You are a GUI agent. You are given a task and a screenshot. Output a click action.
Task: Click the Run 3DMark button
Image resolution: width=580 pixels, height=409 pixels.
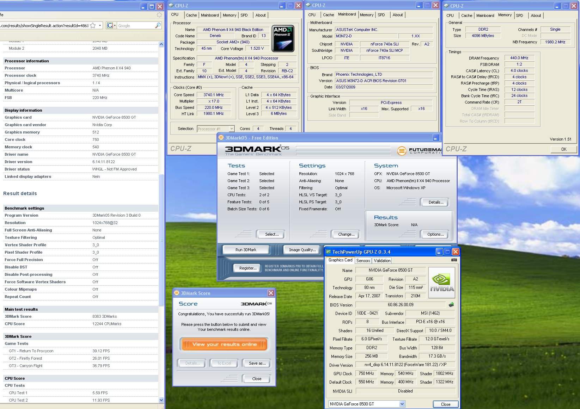[246, 250]
